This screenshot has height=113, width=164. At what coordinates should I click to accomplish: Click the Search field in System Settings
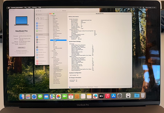[42, 14]
